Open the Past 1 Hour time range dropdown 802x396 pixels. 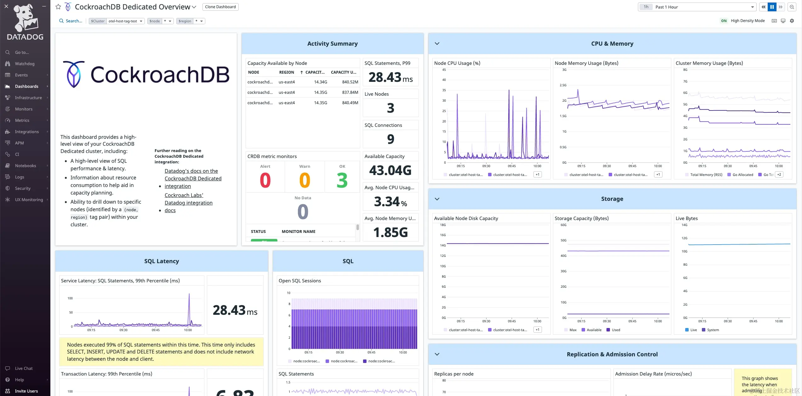click(696, 7)
